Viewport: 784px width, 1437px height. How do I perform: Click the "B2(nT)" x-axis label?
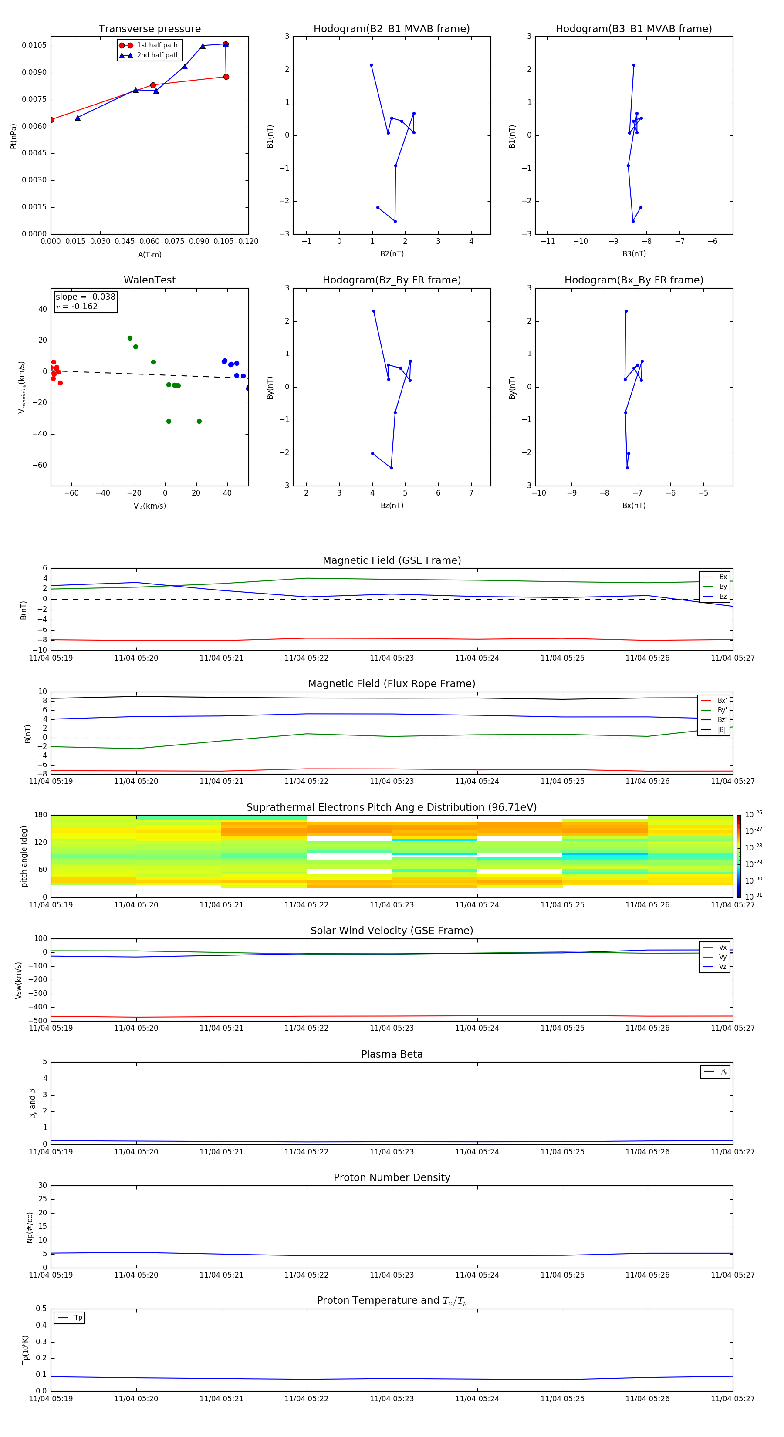(x=392, y=254)
